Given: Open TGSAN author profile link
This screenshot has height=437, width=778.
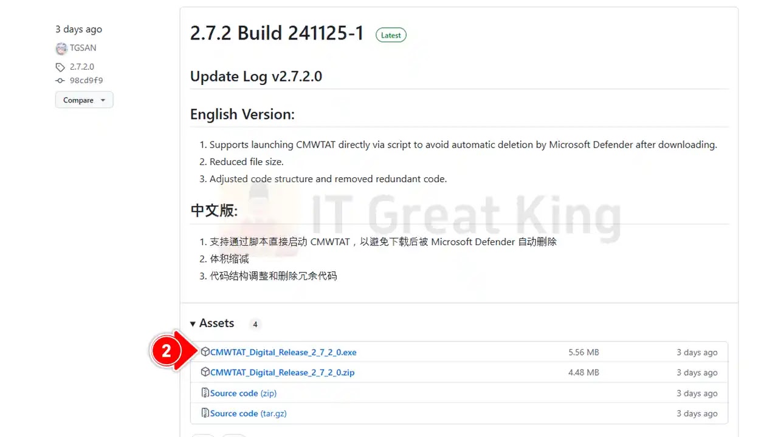Looking at the screenshot, I should pos(83,48).
